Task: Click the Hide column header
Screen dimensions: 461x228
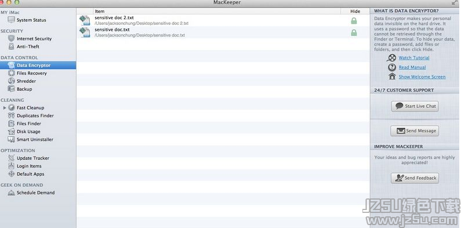Action: click(355, 11)
